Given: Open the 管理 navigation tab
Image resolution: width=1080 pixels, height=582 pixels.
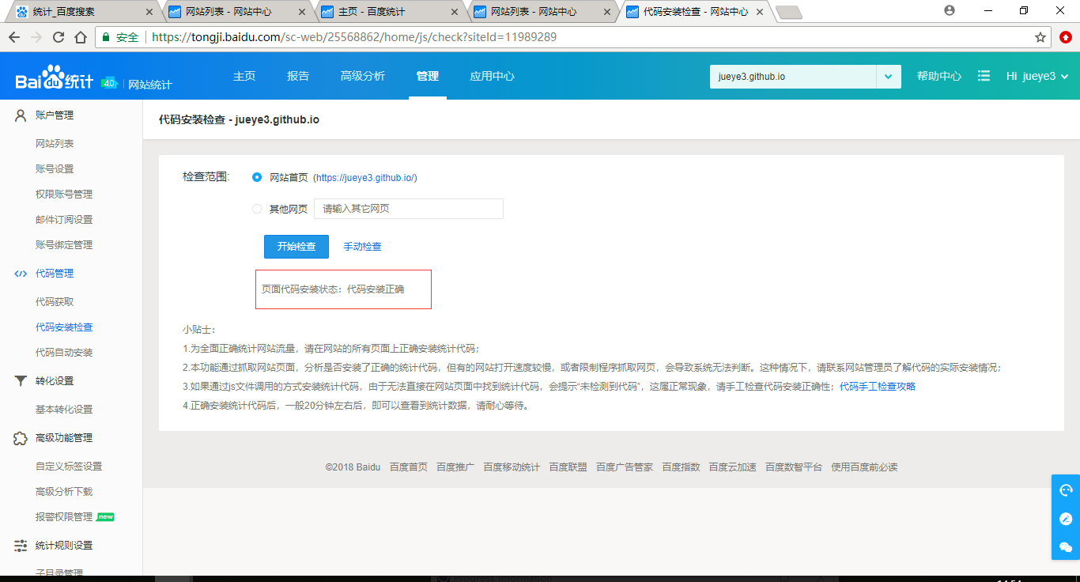Looking at the screenshot, I should [428, 76].
